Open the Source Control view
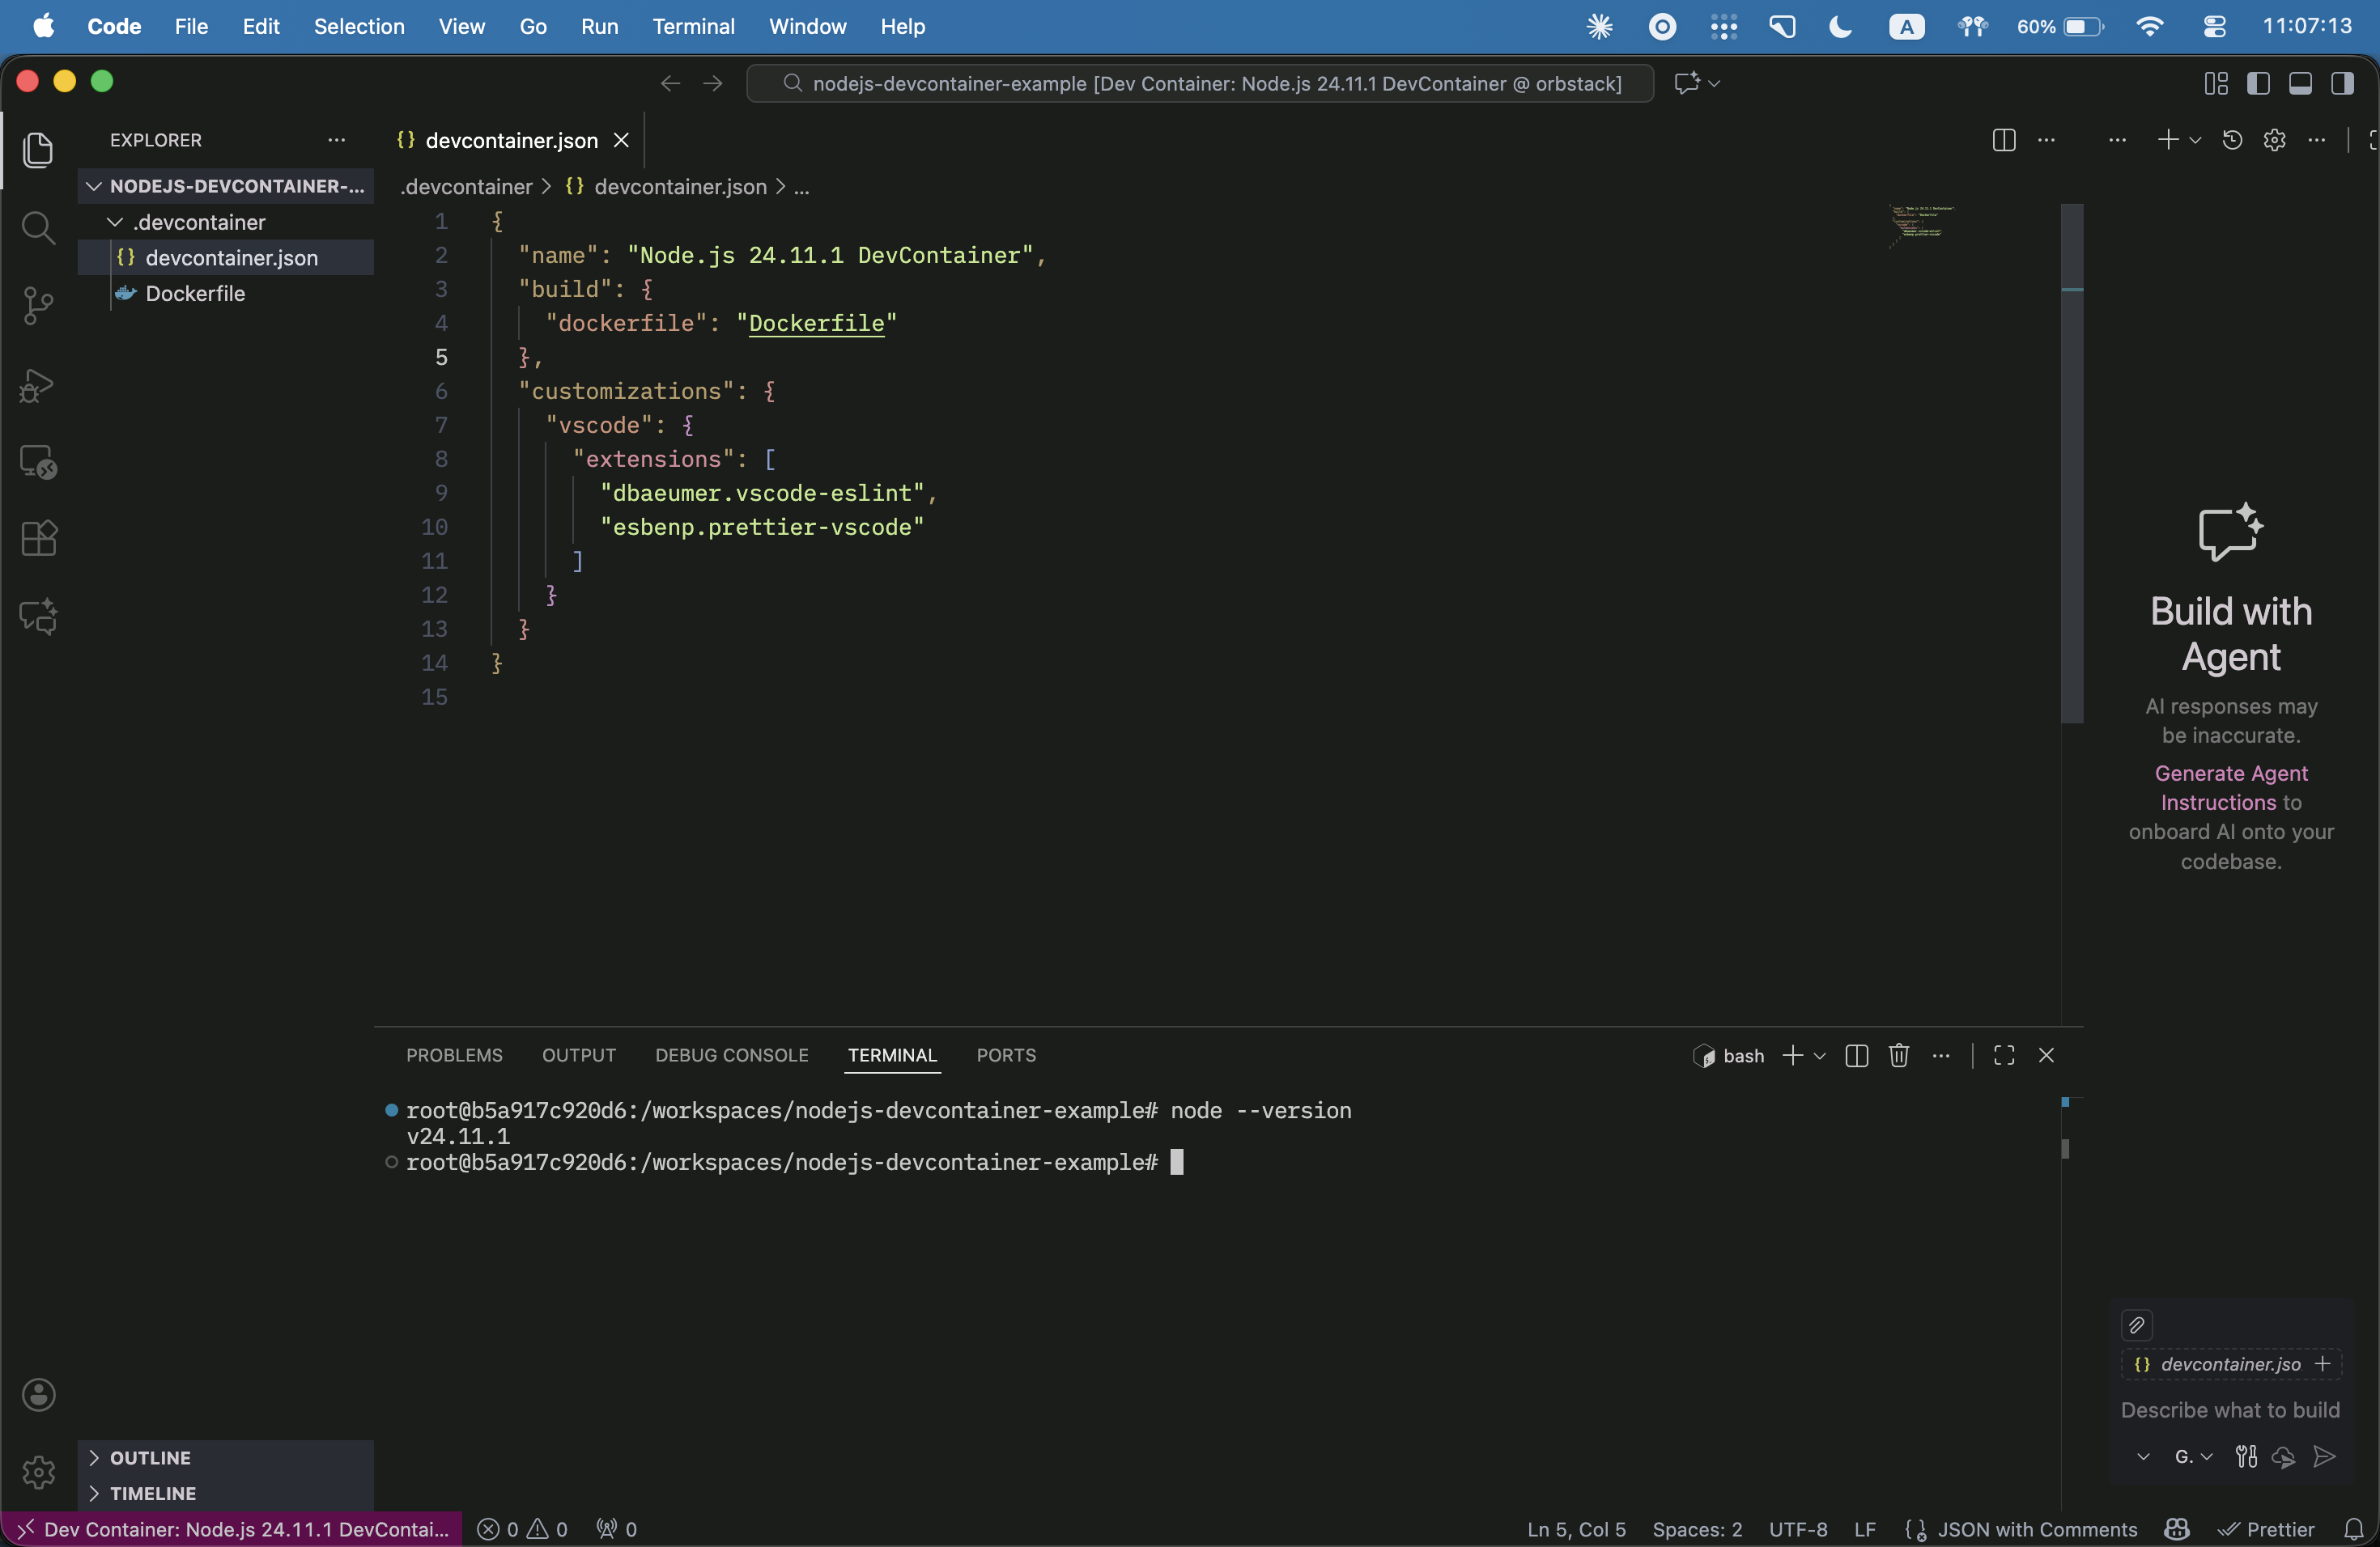The height and width of the screenshot is (1547, 2380). click(38, 306)
